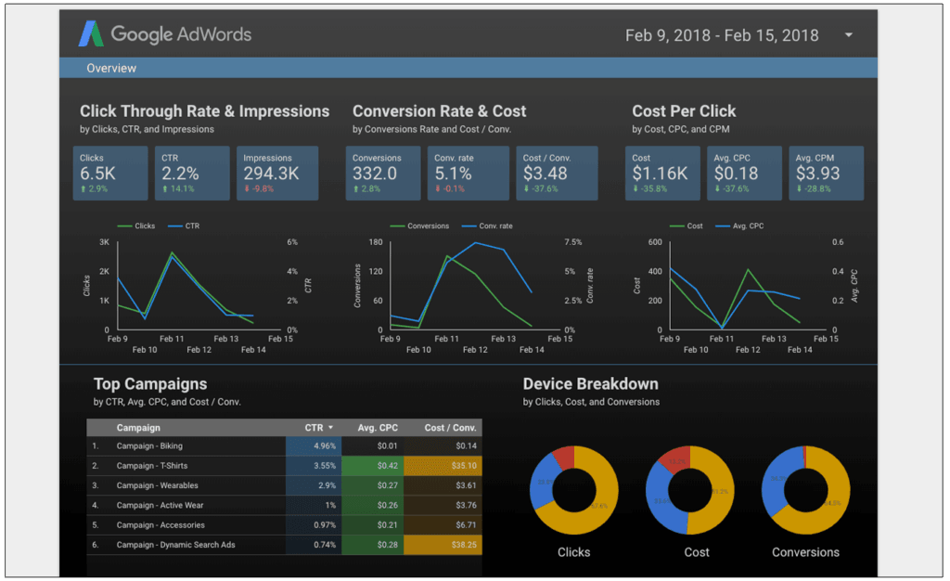
Task: Click the Cost donut chart
Action: click(x=690, y=490)
